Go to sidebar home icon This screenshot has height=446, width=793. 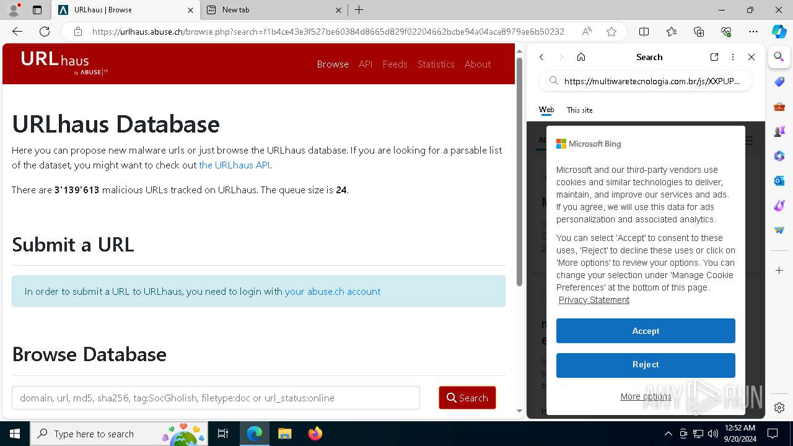click(x=581, y=57)
